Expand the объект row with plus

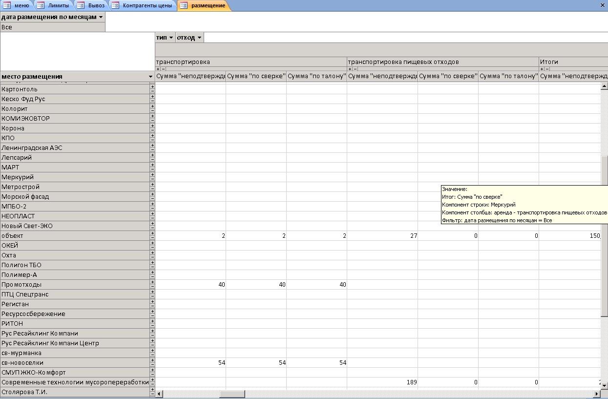pos(152,233)
